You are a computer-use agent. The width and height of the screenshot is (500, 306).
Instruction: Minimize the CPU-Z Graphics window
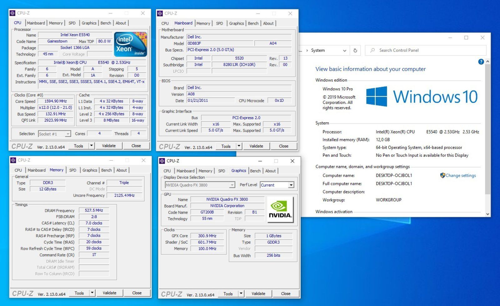[x=260, y=161]
